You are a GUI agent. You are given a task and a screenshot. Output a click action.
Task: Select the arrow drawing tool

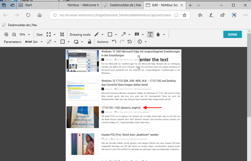click(x=123, y=34)
